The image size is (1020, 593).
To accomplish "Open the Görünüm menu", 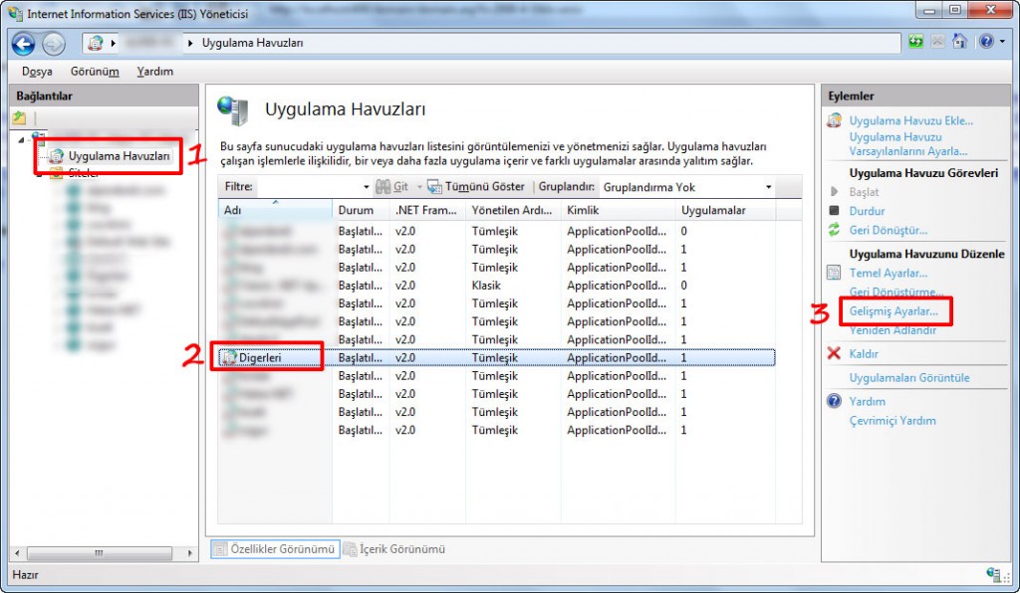I will (95, 72).
